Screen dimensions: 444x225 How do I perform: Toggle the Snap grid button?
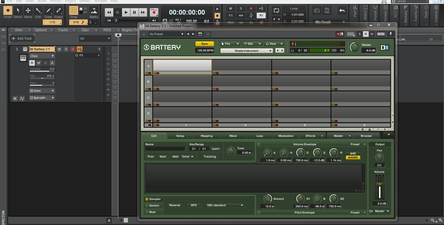point(74,11)
